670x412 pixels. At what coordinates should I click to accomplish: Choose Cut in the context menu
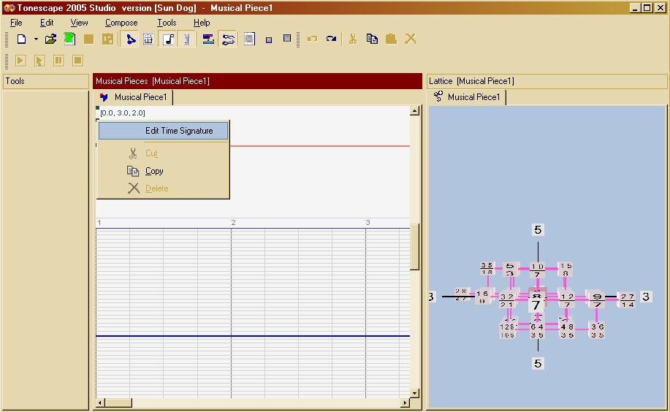point(163,153)
